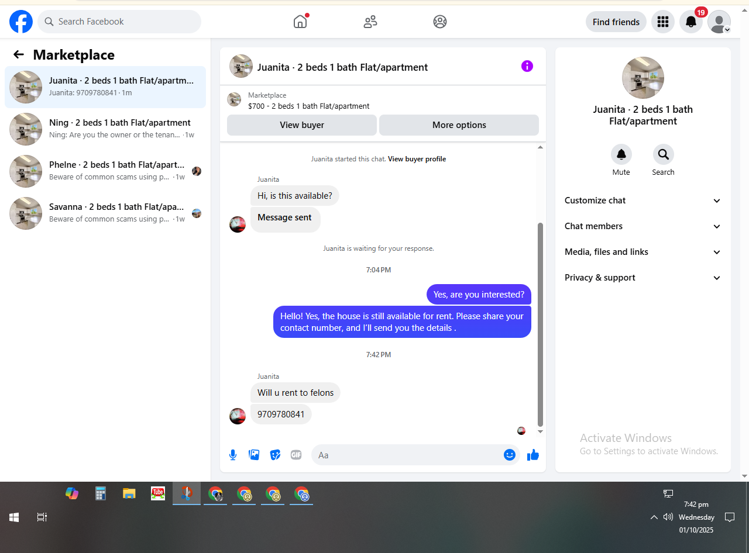Open Windows notification center icon

click(730, 517)
